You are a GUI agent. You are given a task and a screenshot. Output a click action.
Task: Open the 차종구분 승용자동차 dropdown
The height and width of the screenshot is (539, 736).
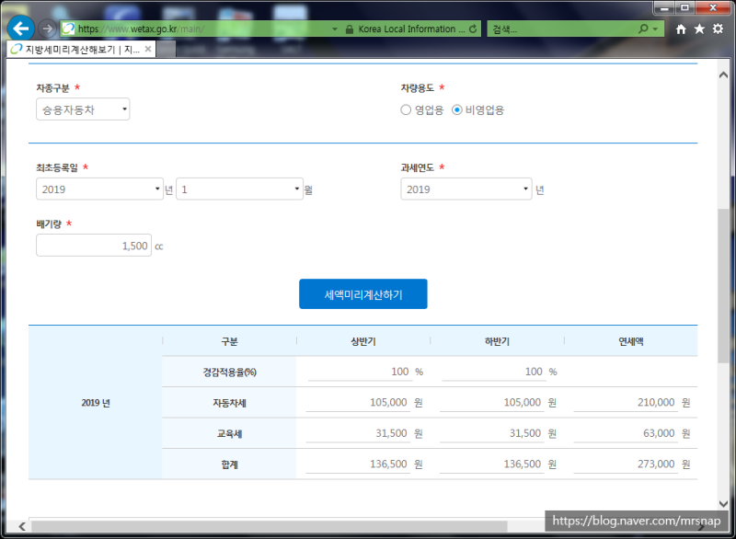[x=83, y=109]
